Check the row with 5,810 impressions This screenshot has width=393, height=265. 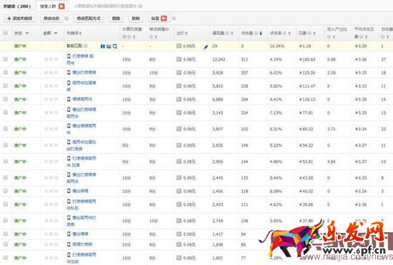[x=5, y=85]
